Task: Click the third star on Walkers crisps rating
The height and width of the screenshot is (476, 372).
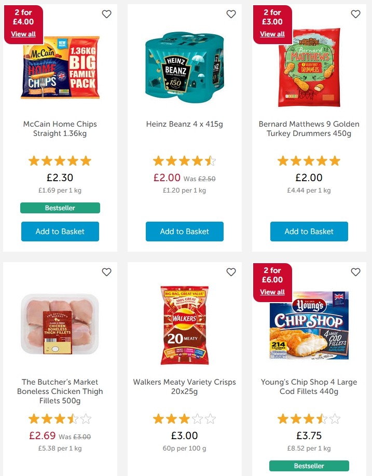Action: click(x=184, y=418)
